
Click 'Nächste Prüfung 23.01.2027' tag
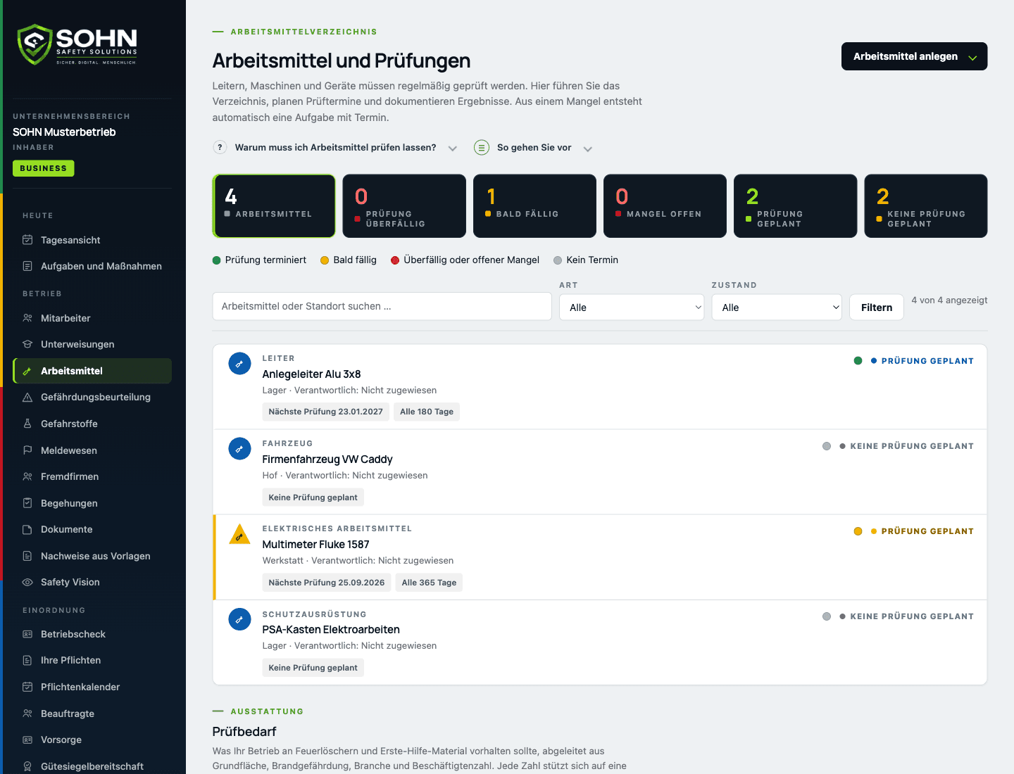coord(325,412)
